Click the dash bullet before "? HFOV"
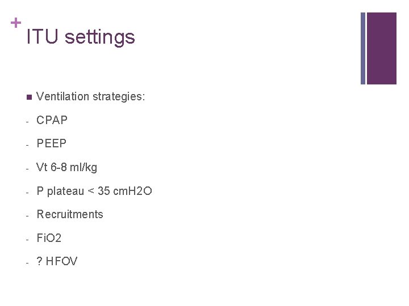The width and height of the screenshot is (409, 306). [x=28, y=262]
